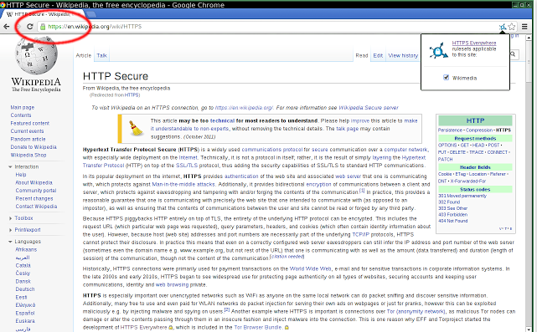The width and height of the screenshot is (537, 332).
Task: Collapse the Languages sidebar section
Action: tap(10, 242)
